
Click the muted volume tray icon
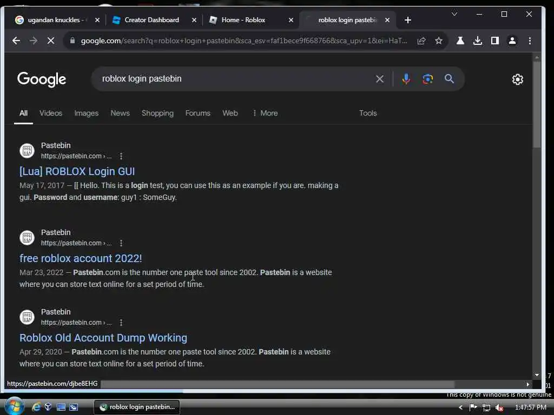(x=499, y=407)
